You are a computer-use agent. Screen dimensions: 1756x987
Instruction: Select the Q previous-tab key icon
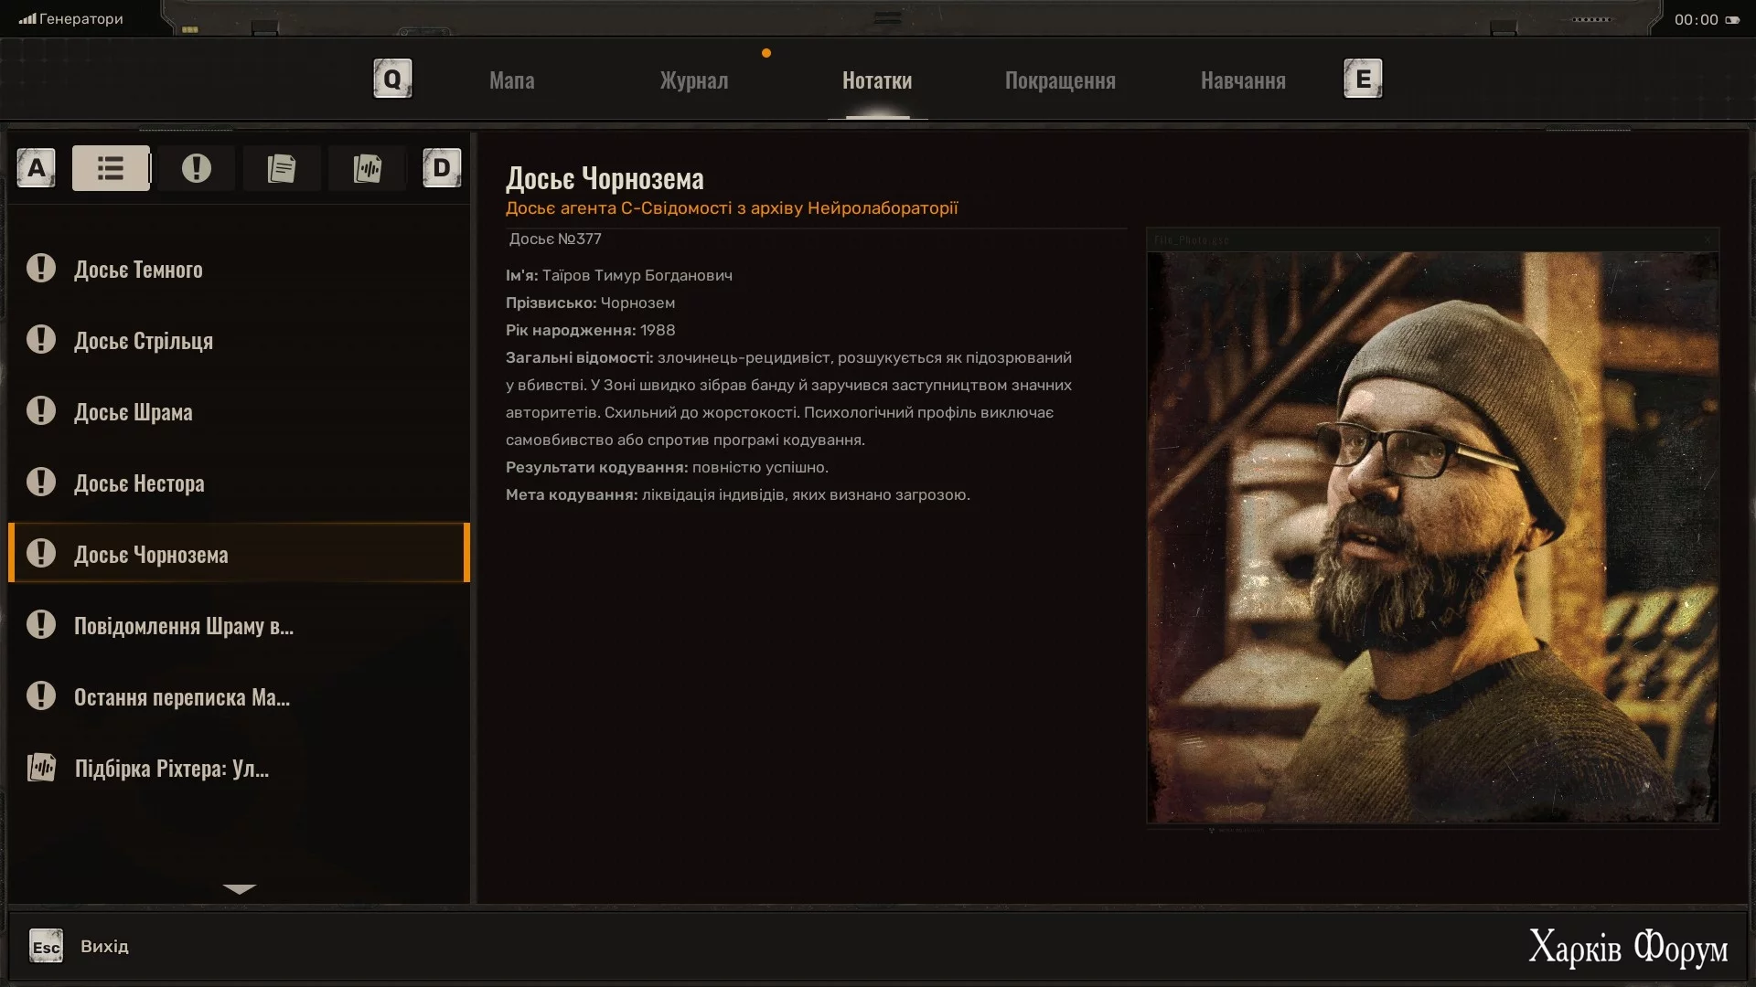392,80
